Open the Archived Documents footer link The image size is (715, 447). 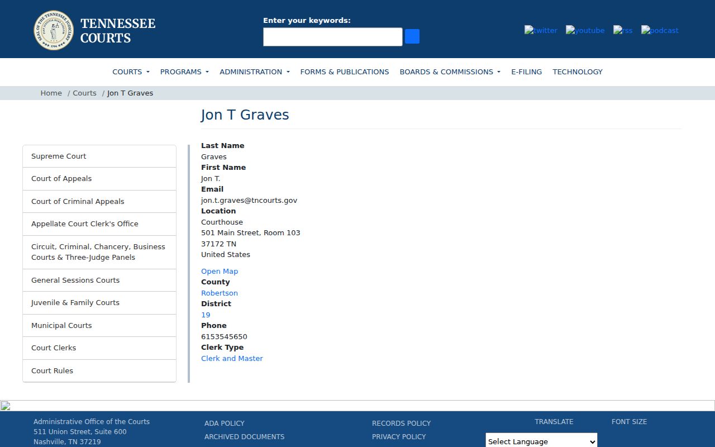tap(245, 436)
